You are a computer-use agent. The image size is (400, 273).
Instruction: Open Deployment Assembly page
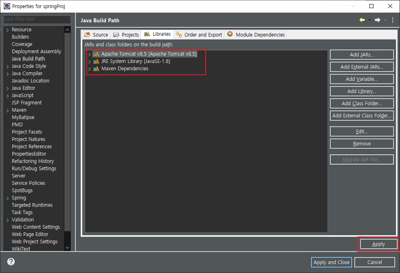tap(37, 52)
